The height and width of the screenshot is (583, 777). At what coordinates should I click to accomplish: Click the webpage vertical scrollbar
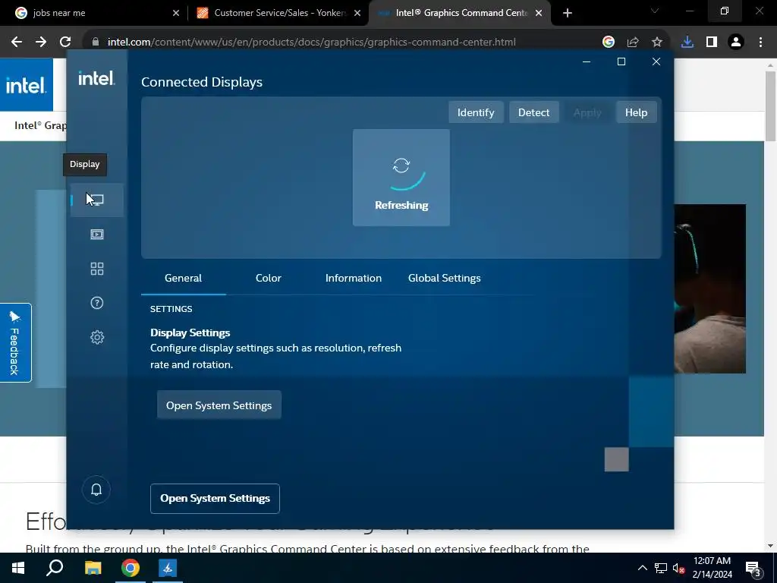(x=771, y=106)
